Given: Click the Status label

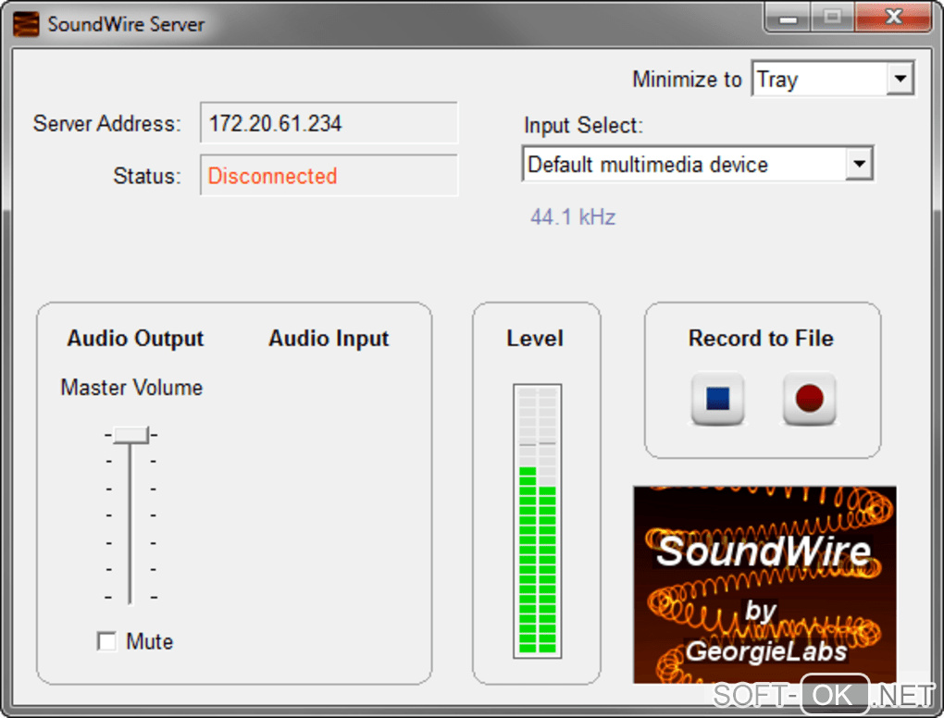Looking at the screenshot, I should point(147,176).
